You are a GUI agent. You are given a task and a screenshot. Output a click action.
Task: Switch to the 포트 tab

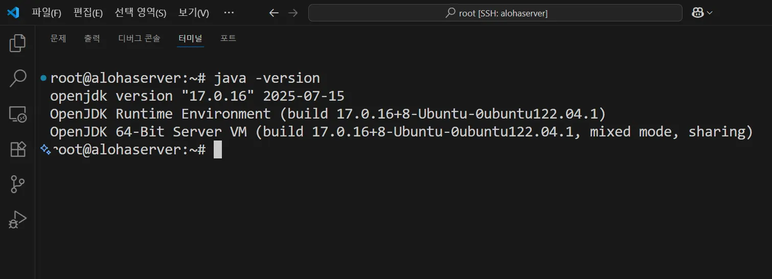point(228,38)
